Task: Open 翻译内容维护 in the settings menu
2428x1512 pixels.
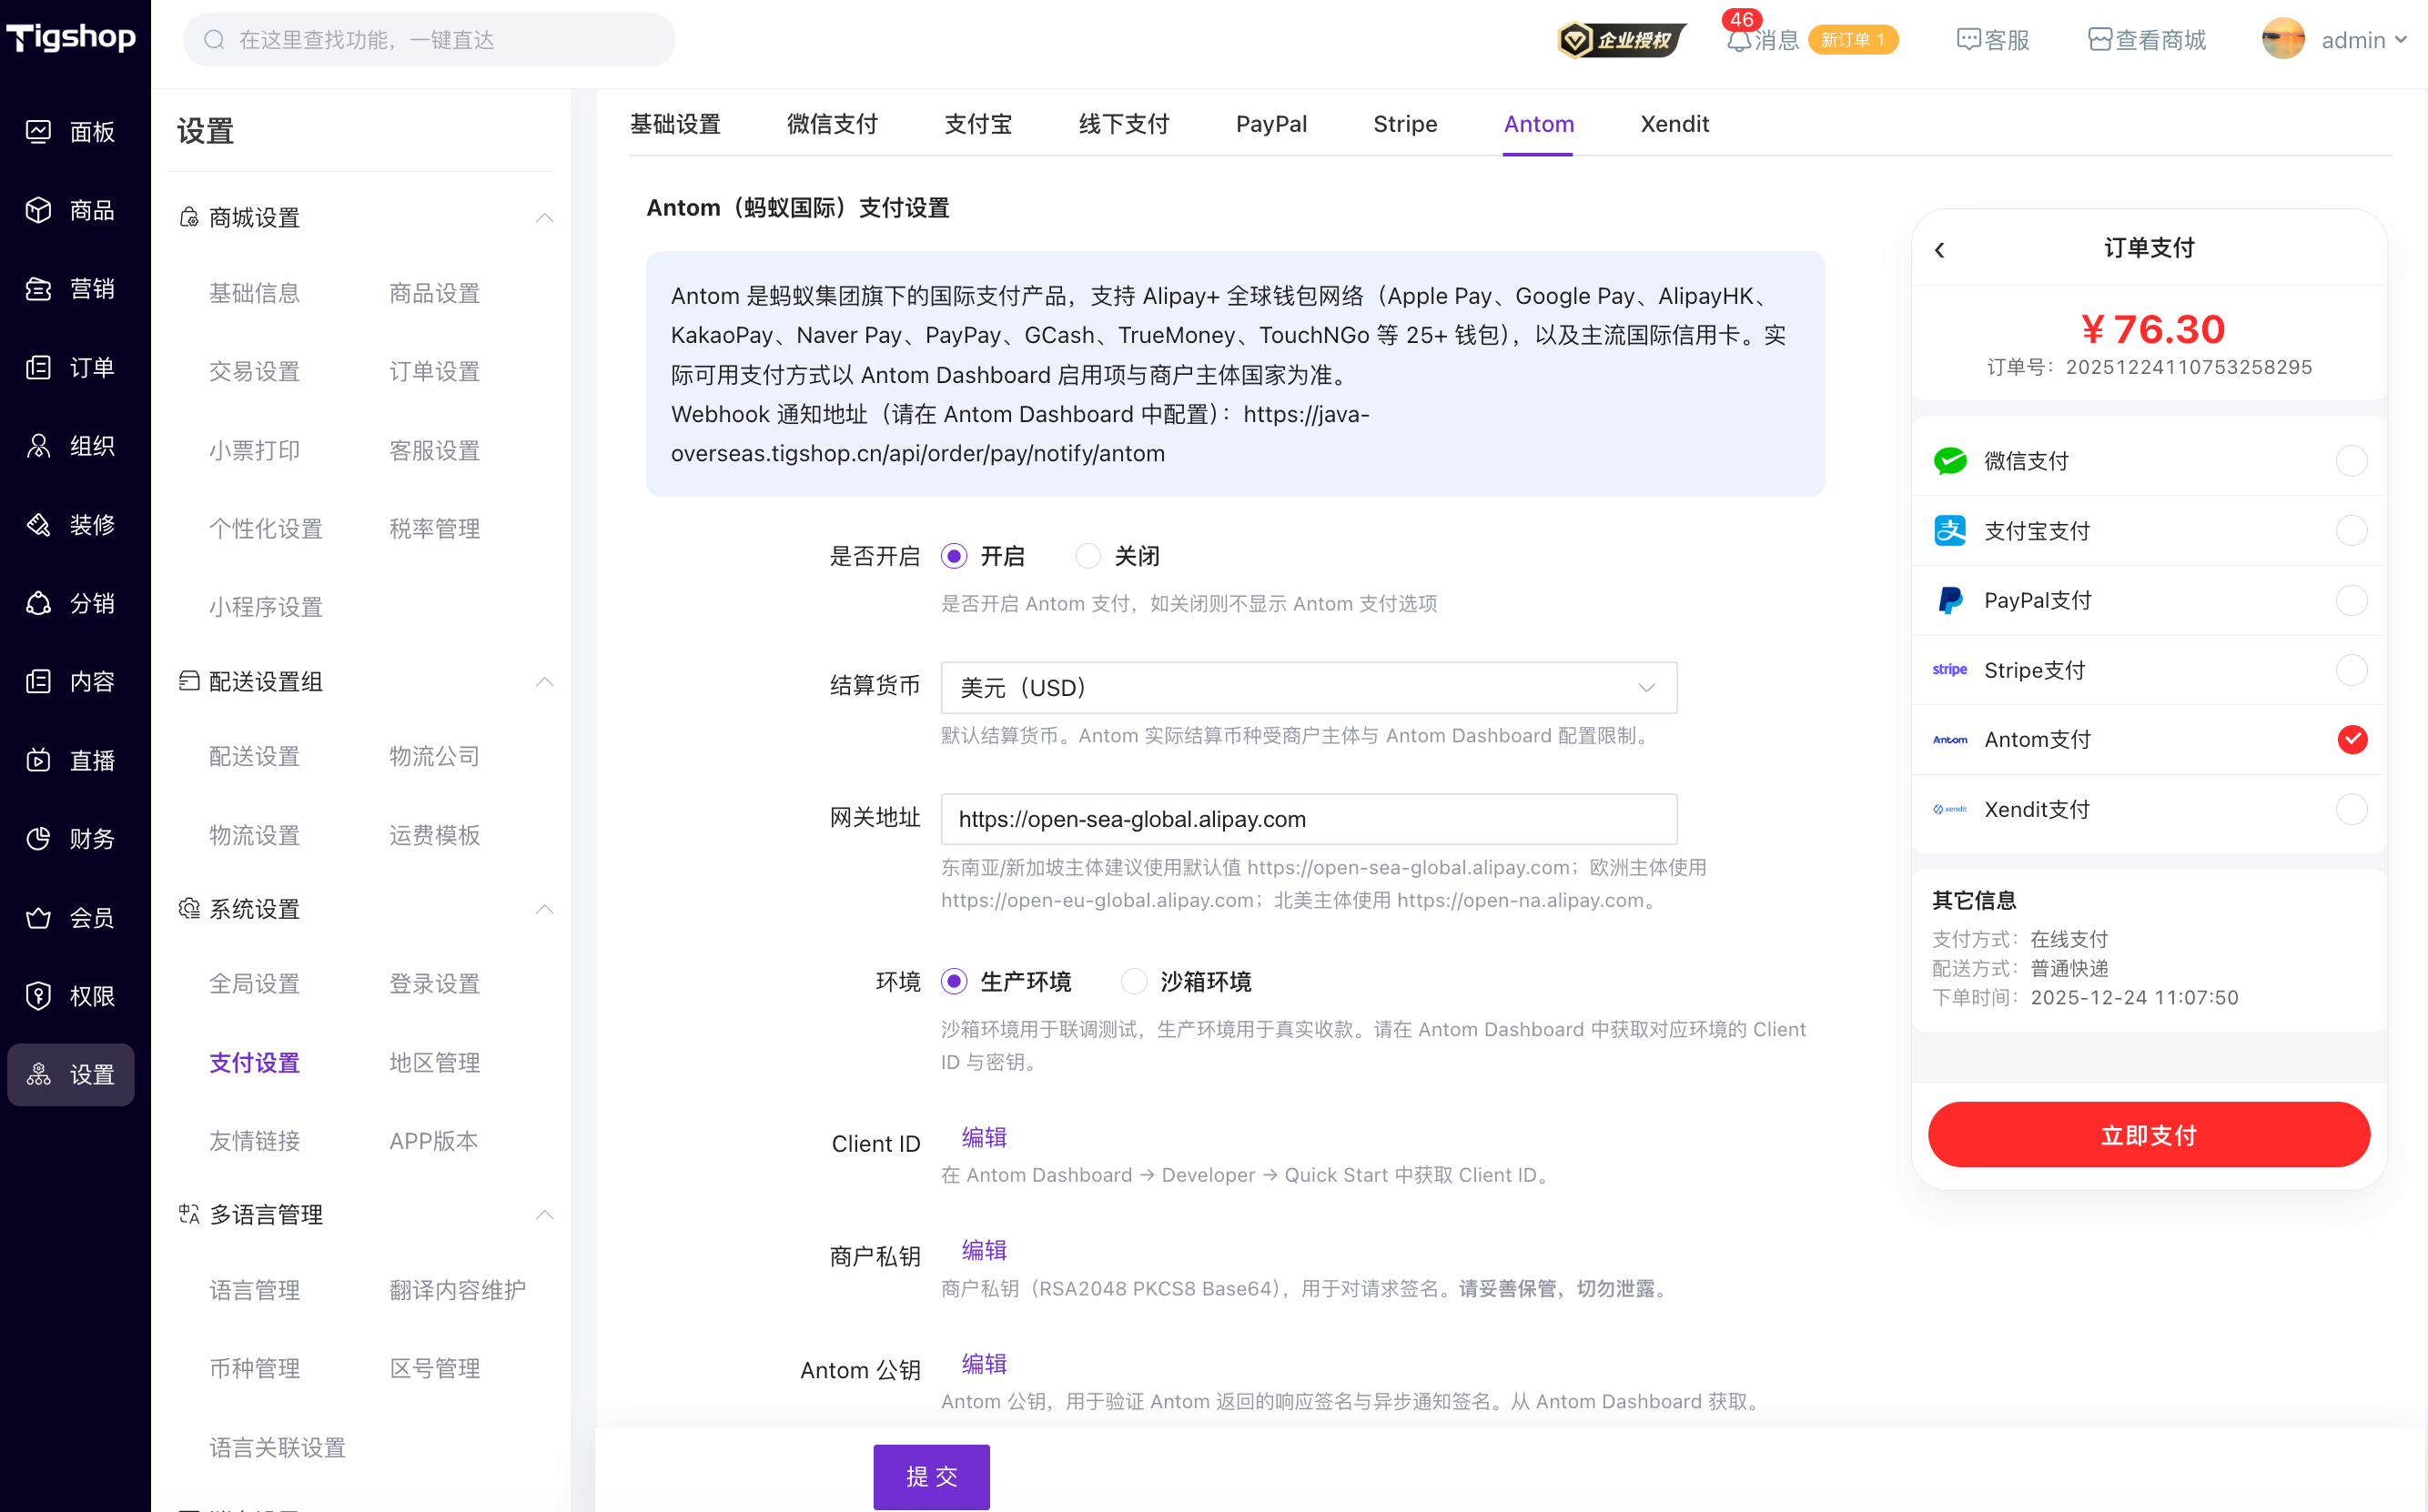Action: coord(457,1291)
